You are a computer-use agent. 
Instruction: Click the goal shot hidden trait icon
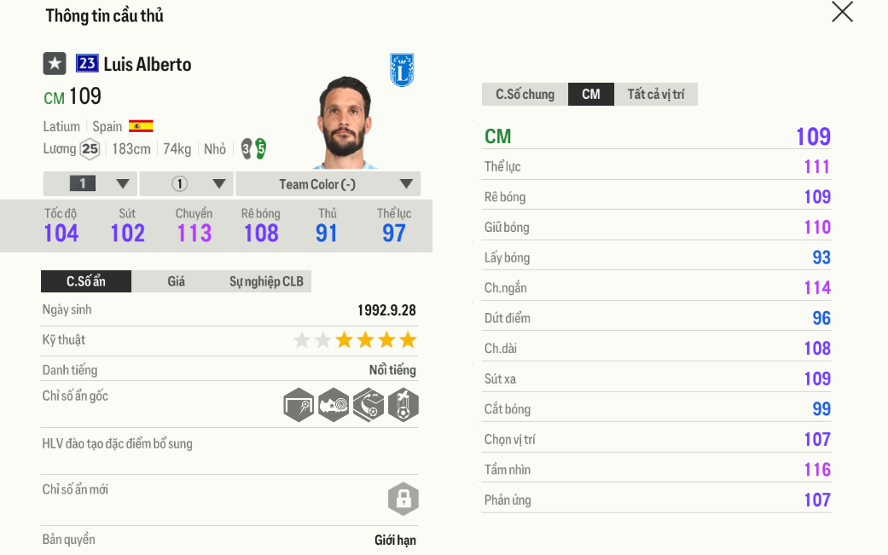click(299, 405)
